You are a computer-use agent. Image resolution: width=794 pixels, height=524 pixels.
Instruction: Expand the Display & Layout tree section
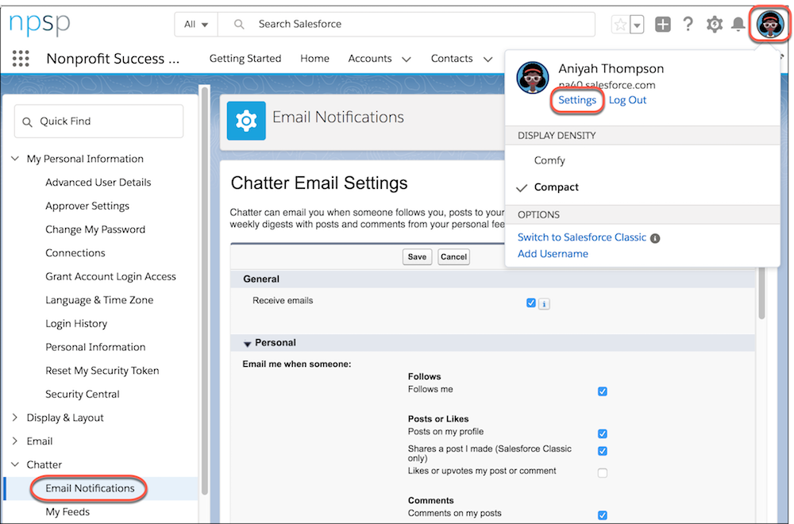(14, 417)
